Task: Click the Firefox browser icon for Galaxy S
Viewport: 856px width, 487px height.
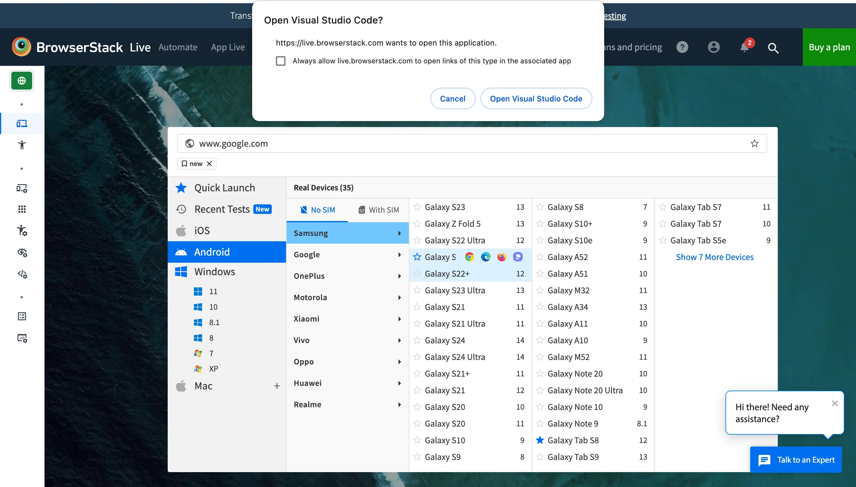Action: (x=501, y=257)
